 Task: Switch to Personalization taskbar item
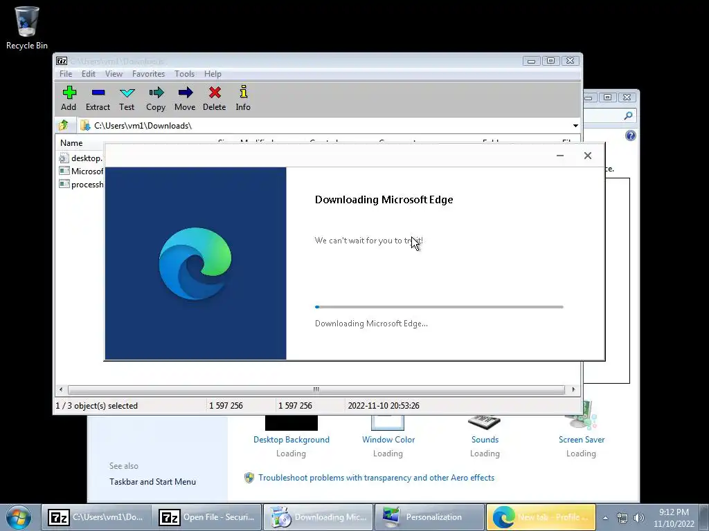tap(429, 517)
